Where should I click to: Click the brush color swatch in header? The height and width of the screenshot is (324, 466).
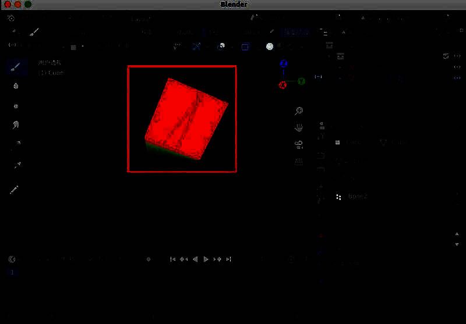[x=73, y=47]
